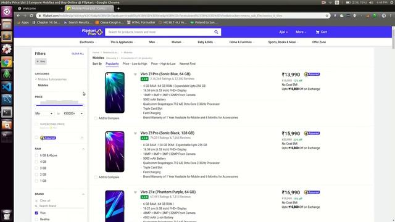Bookmark page with star icon
Screen dimensions: 395x222
tap(327, 15)
